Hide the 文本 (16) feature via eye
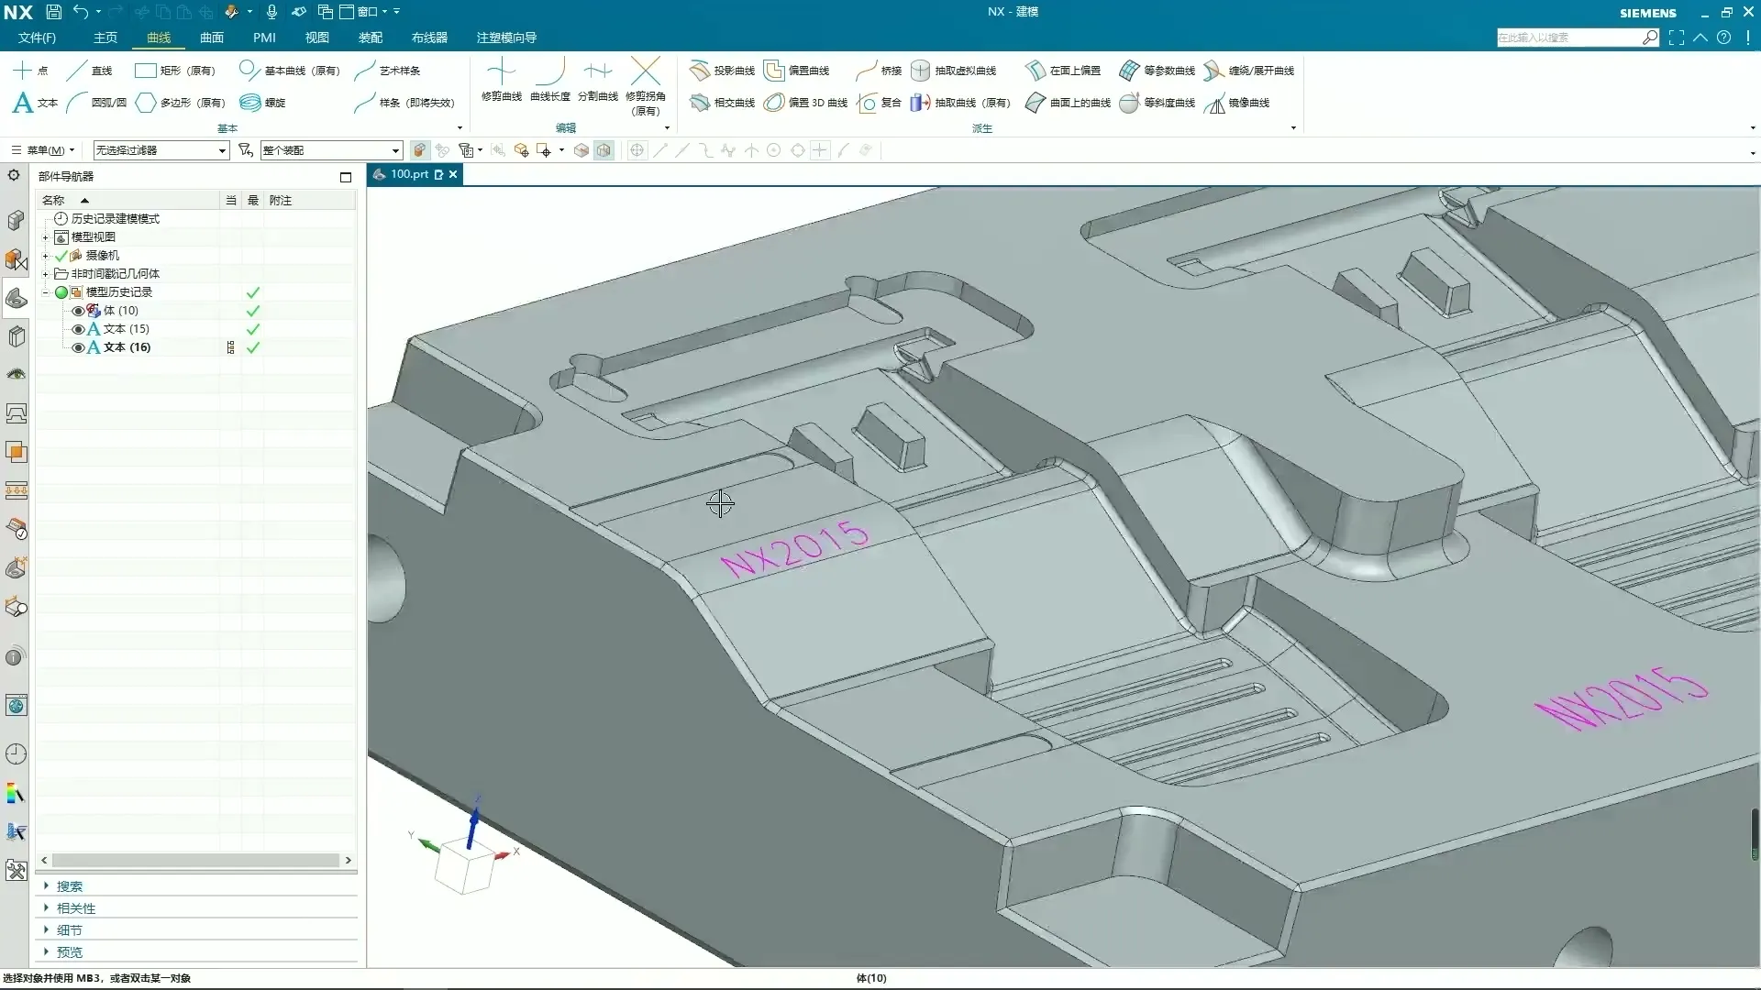1761x990 pixels. click(x=78, y=347)
